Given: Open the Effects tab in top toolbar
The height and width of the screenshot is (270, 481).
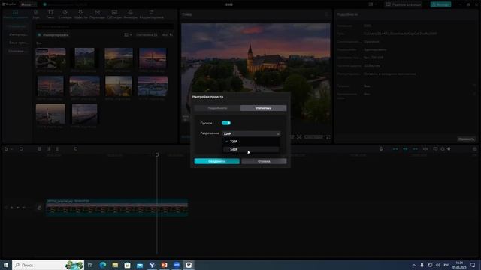Looking at the screenshot, I should click(x=80, y=14).
